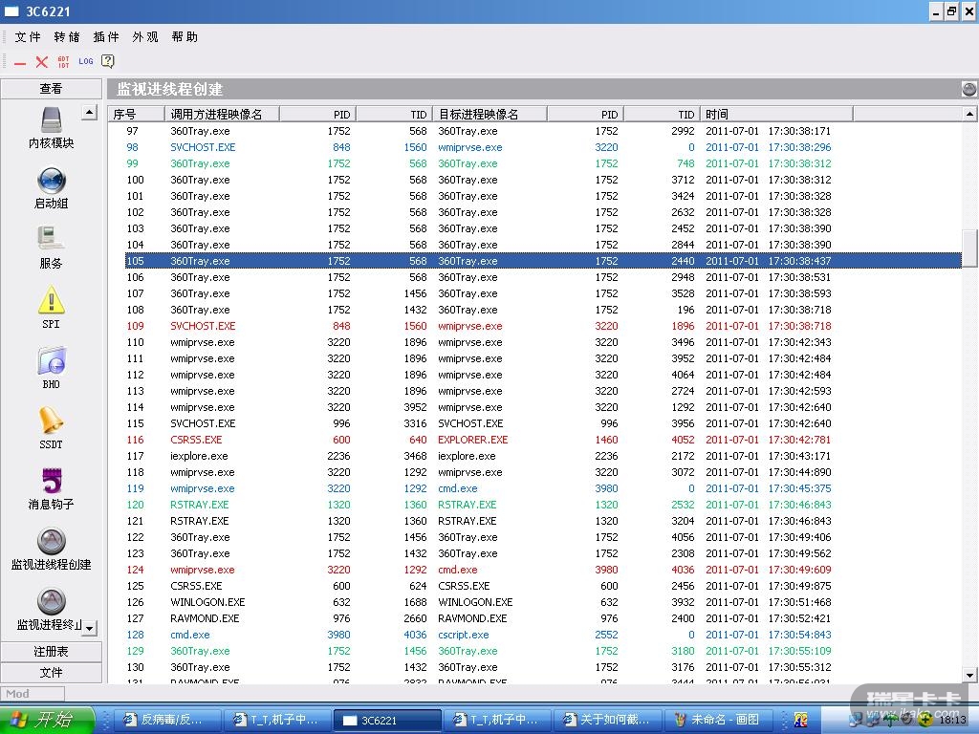This screenshot has height=734, width=979.
Task: Open the LOG toolbar icon
Action: (86, 61)
